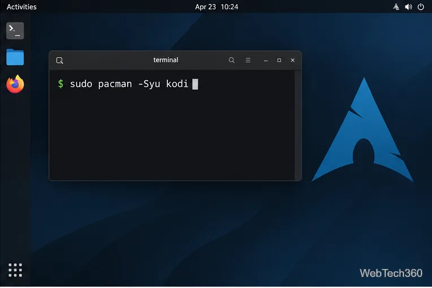Click the green dollar prompt symbol

click(x=61, y=84)
